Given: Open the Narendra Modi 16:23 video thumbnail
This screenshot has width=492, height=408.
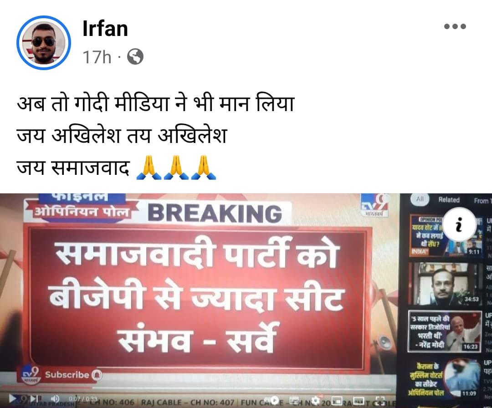Looking at the screenshot, I should pos(445,331).
